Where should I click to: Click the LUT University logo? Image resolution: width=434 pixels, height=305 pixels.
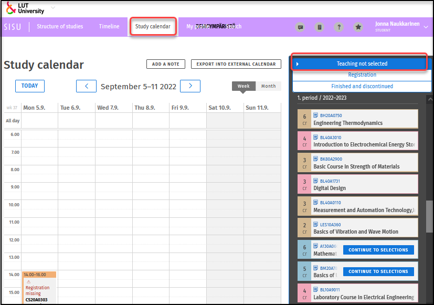[24, 7]
